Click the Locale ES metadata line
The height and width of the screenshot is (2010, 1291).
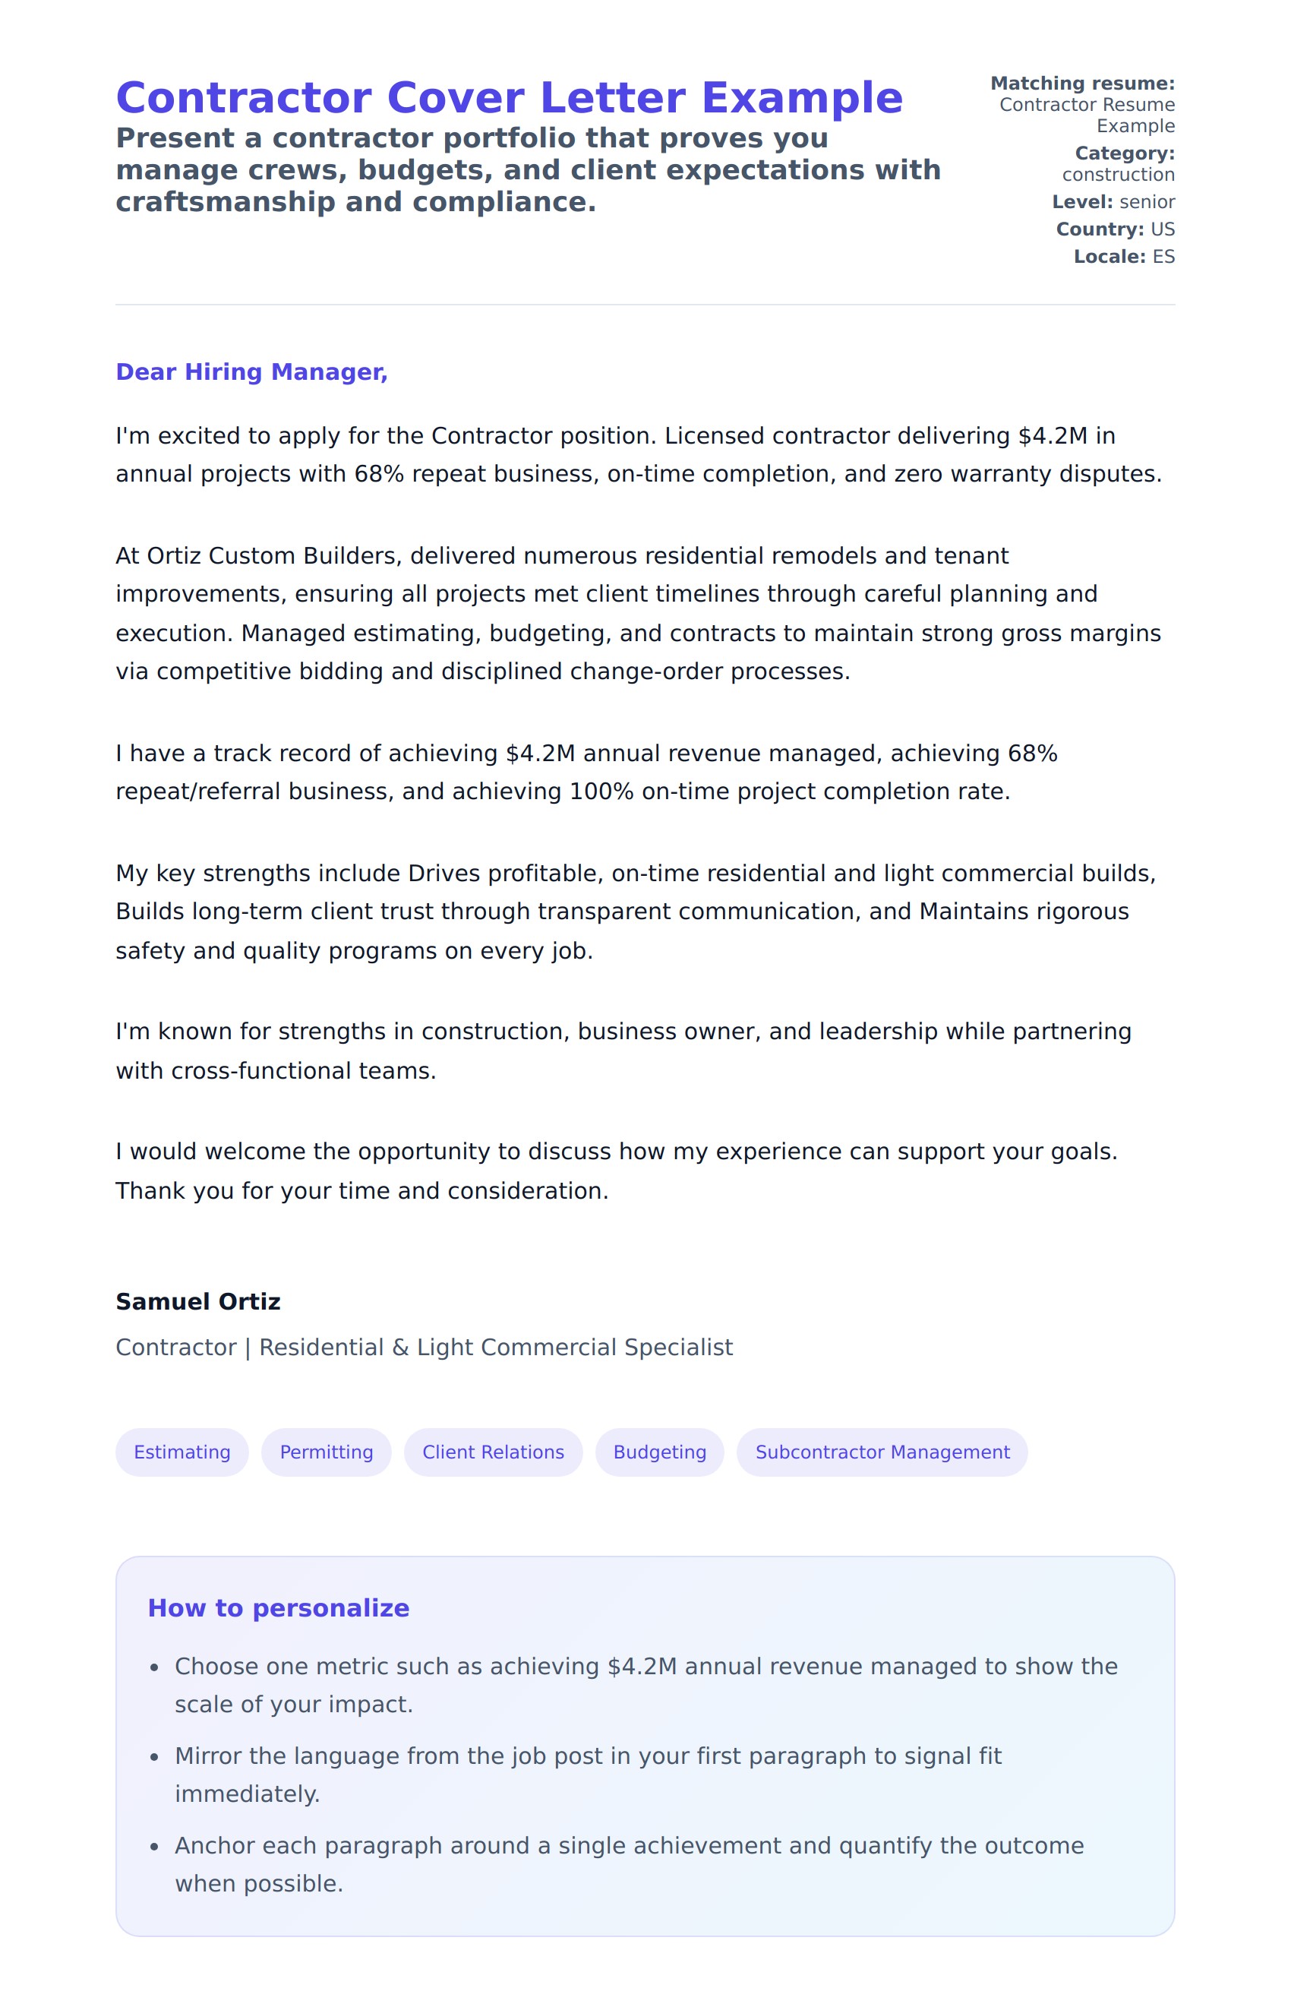pyautogui.click(x=1123, y=257)
